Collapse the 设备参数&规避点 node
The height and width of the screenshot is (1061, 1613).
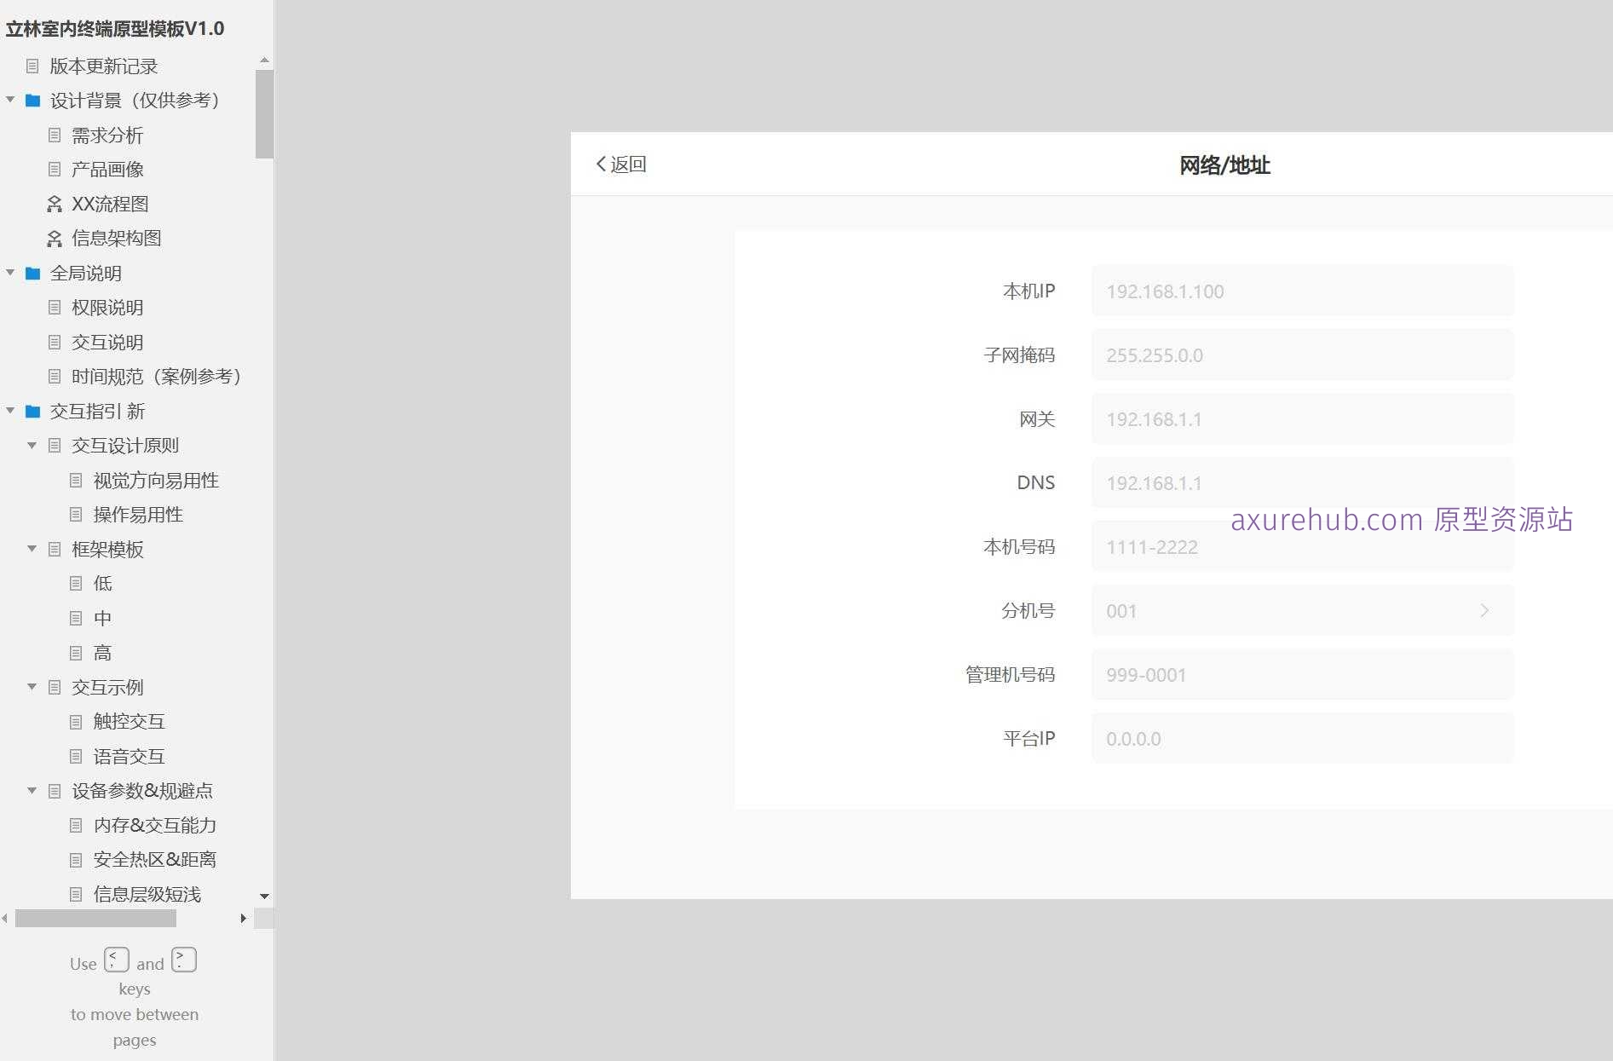point(32,790)
